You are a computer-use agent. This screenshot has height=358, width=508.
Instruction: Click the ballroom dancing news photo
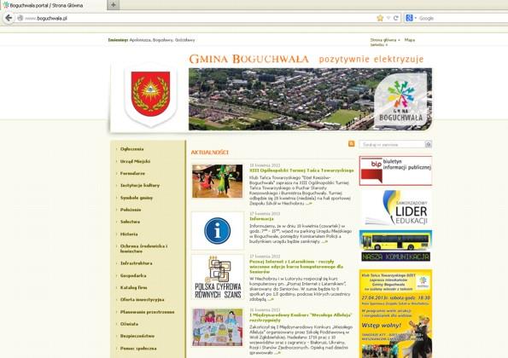[217, 181]
